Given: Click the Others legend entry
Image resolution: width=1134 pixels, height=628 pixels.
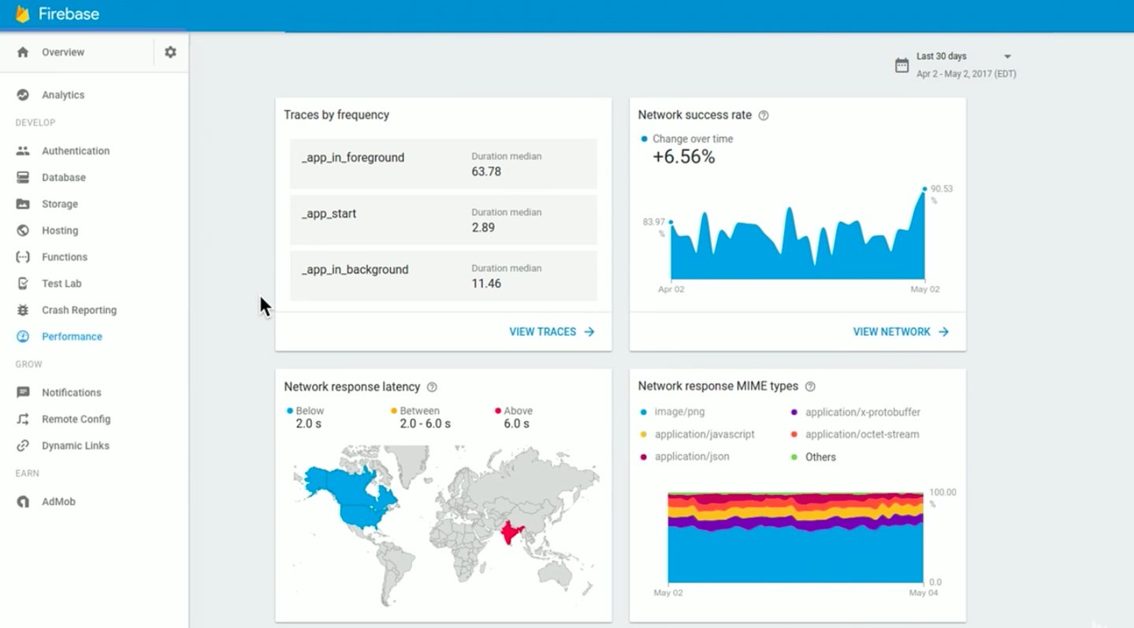Looking at the screenshot, I should (813, 457).
